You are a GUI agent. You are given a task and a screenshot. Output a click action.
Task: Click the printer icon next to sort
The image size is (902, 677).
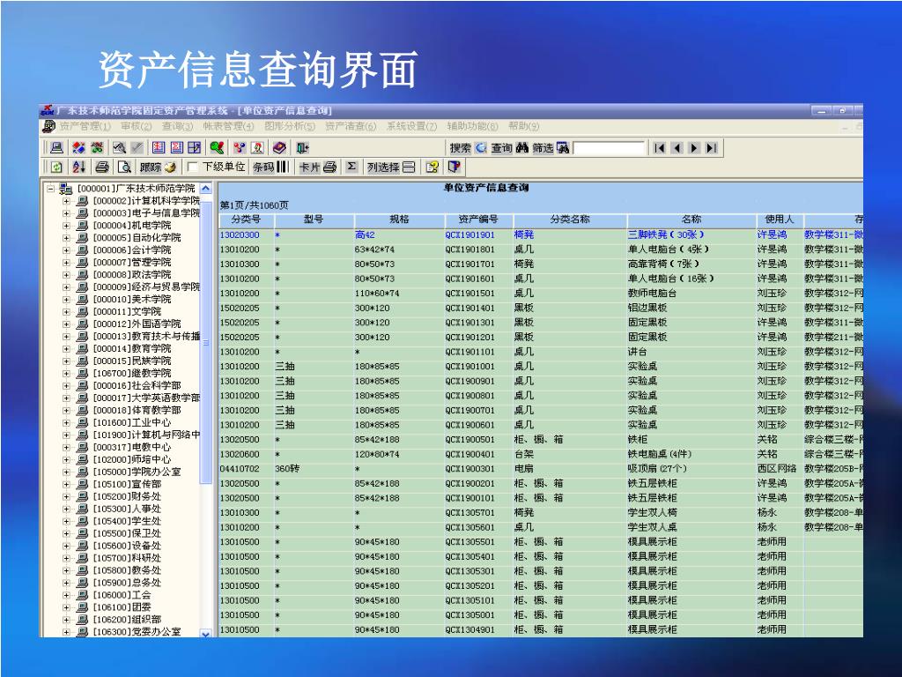pyautogui.click(x=102, y=167)
